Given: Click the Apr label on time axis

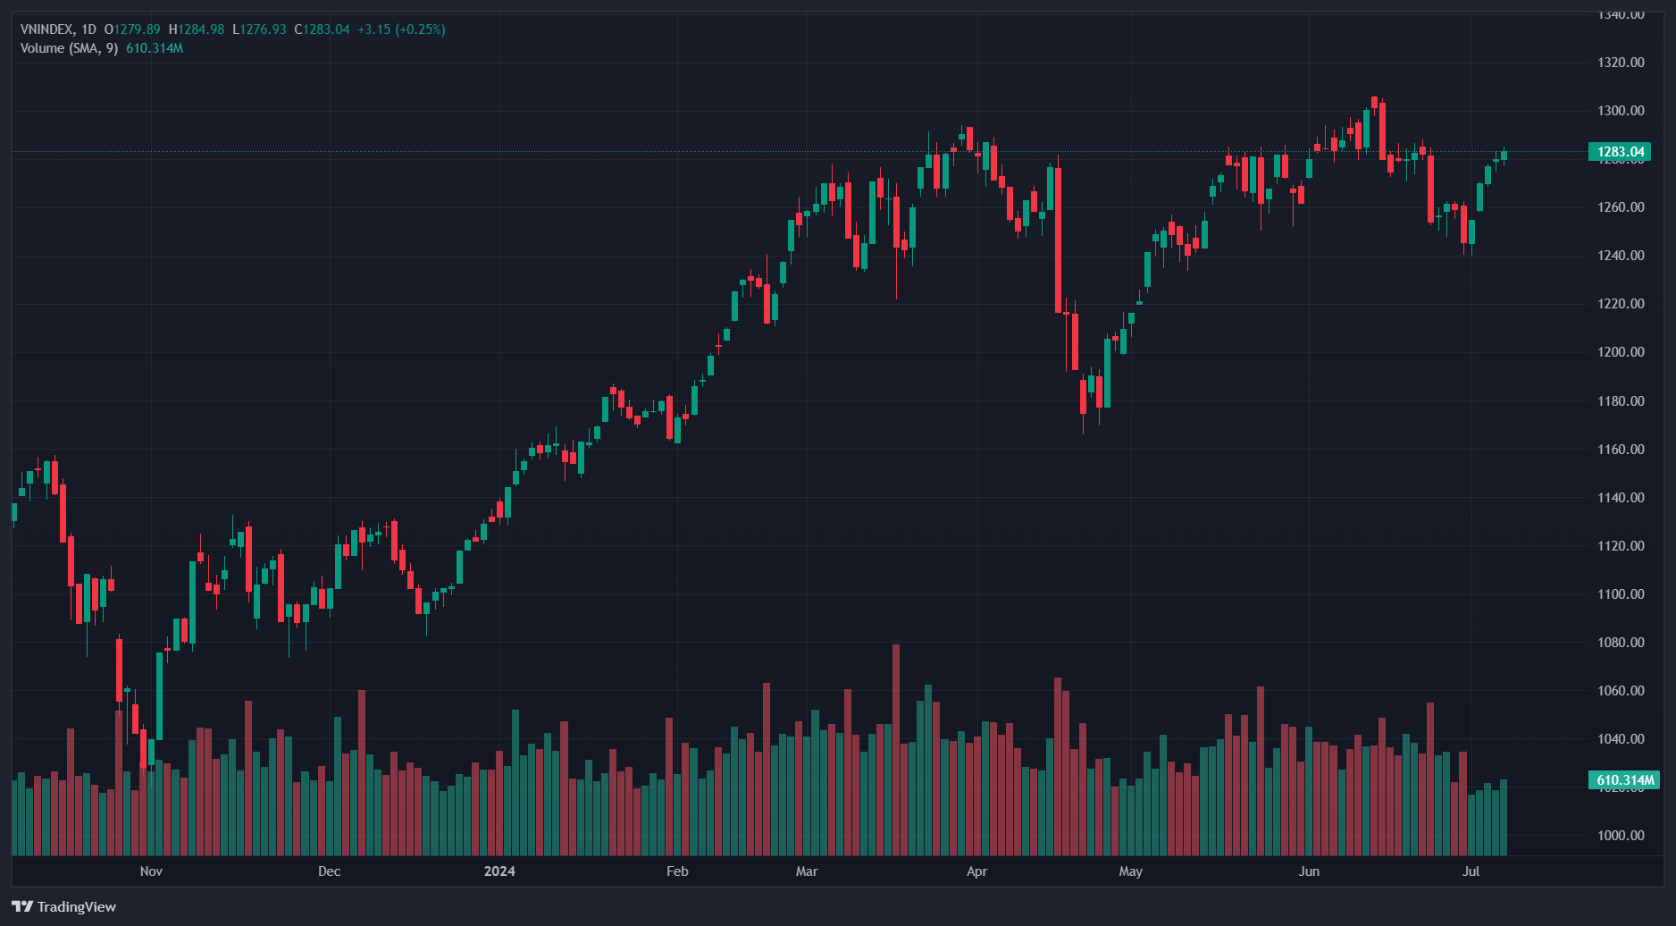Looking at the screenshot, I should (x=976, y=871).
